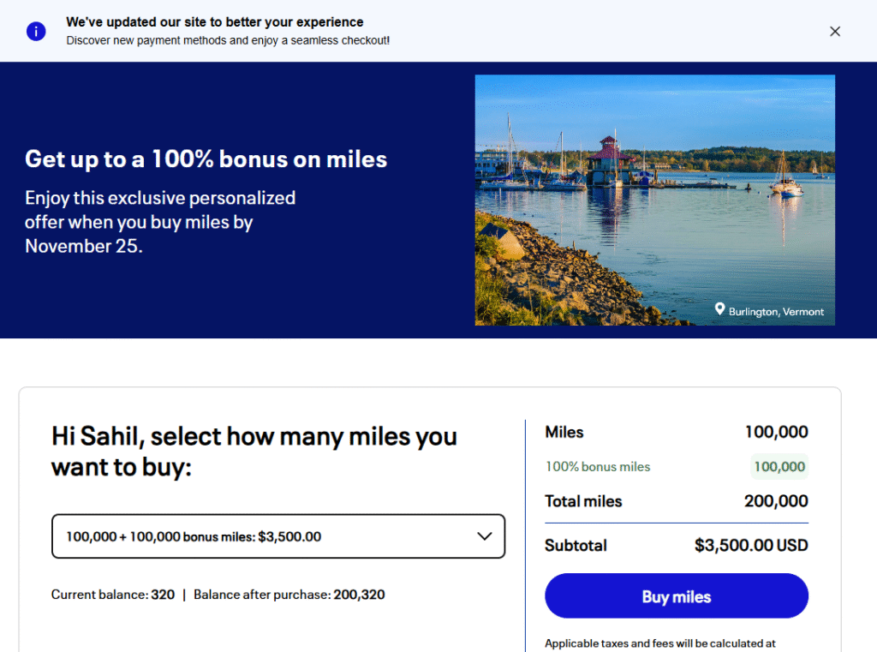This screenshot has height=652, width=877.
Task: Expand the miles selection combo box
Action: [x=278, y=536]
